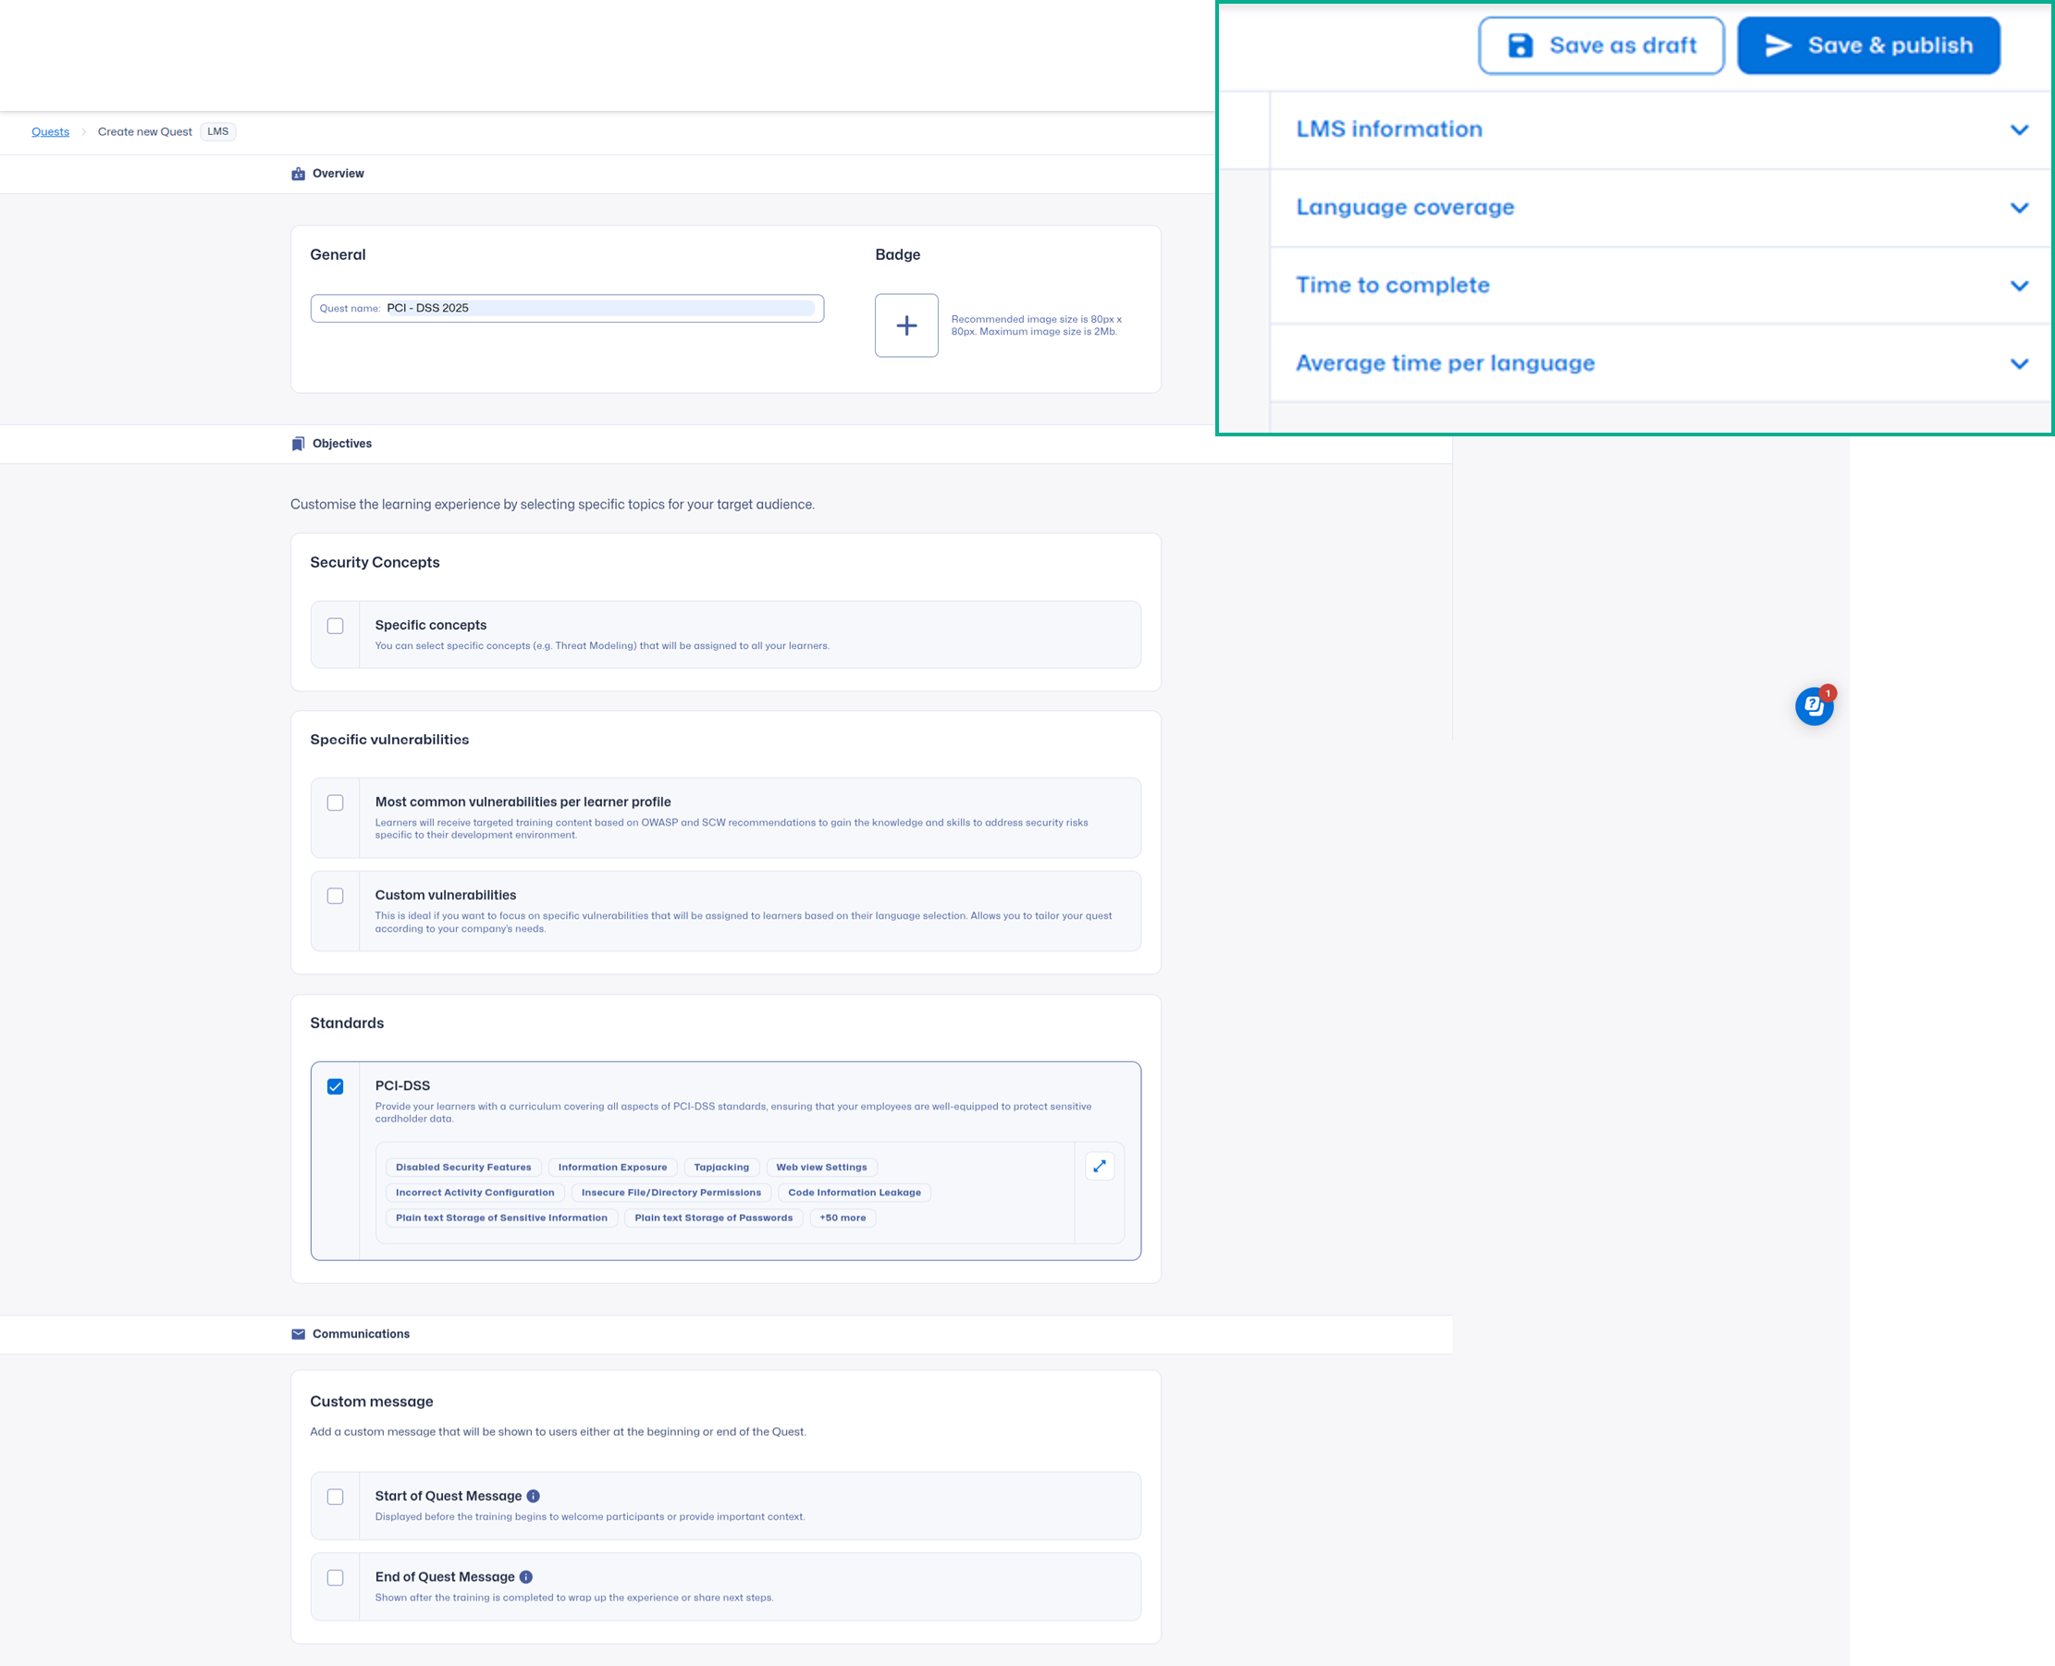Click the Code Information Leakage tag
2055x1666 pixels.
pos(855,1193)
